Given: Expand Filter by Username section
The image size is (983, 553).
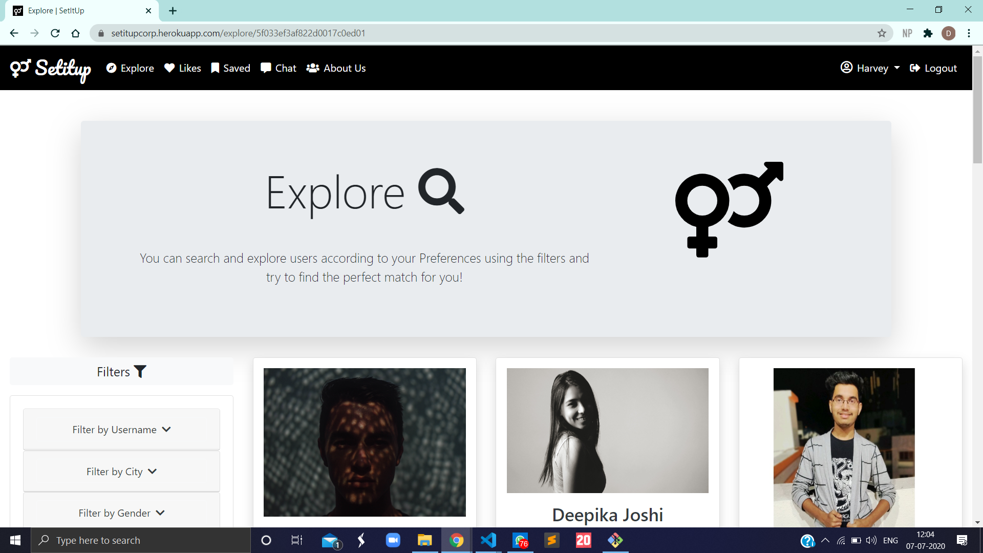Looking at the screenshot, I should click(x=121, y=430).
